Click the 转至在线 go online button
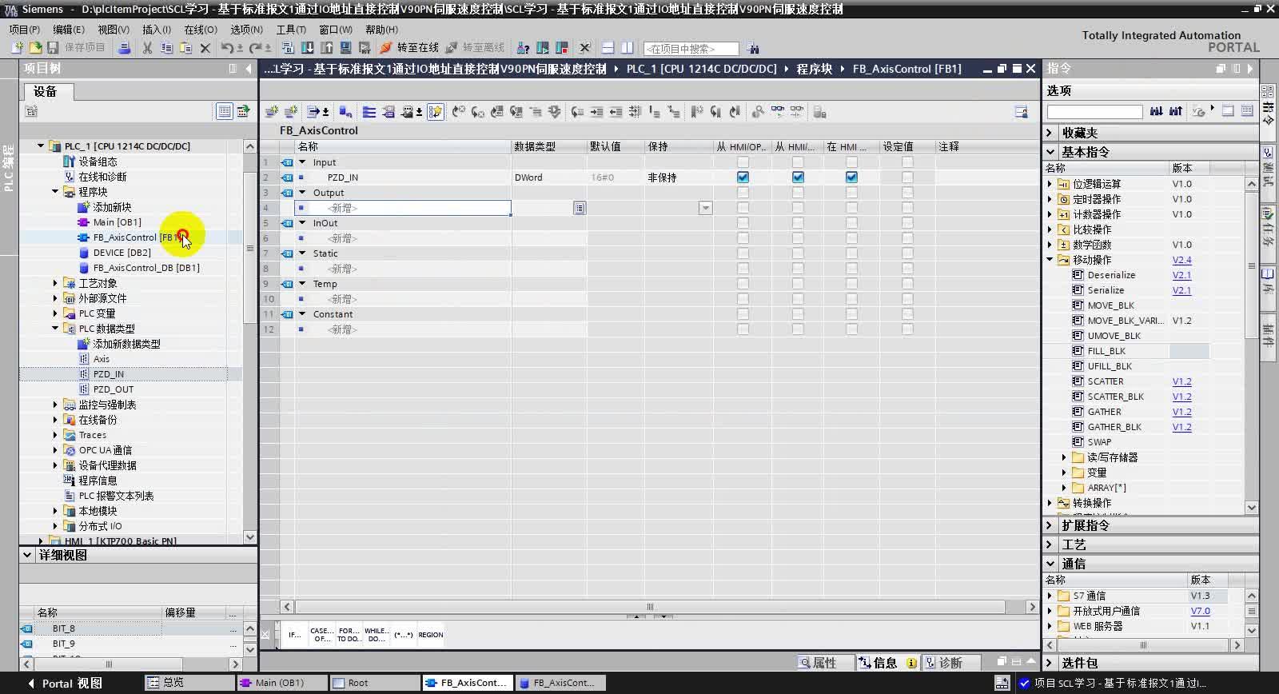This screenshot has height=694, width=1279. click(409, 48)
